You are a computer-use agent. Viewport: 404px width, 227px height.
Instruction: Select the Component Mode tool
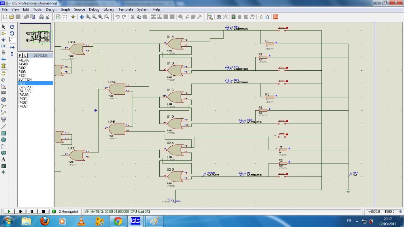pos(4,33)
